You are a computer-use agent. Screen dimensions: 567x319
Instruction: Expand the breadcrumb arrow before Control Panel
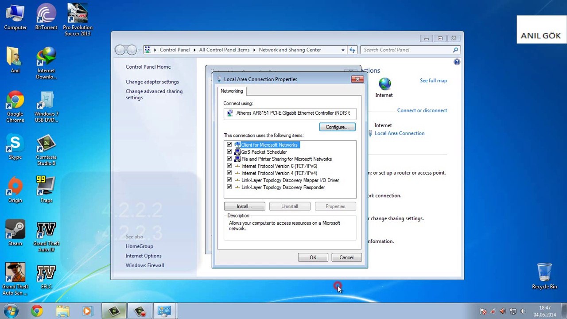[x=155, y=50]
